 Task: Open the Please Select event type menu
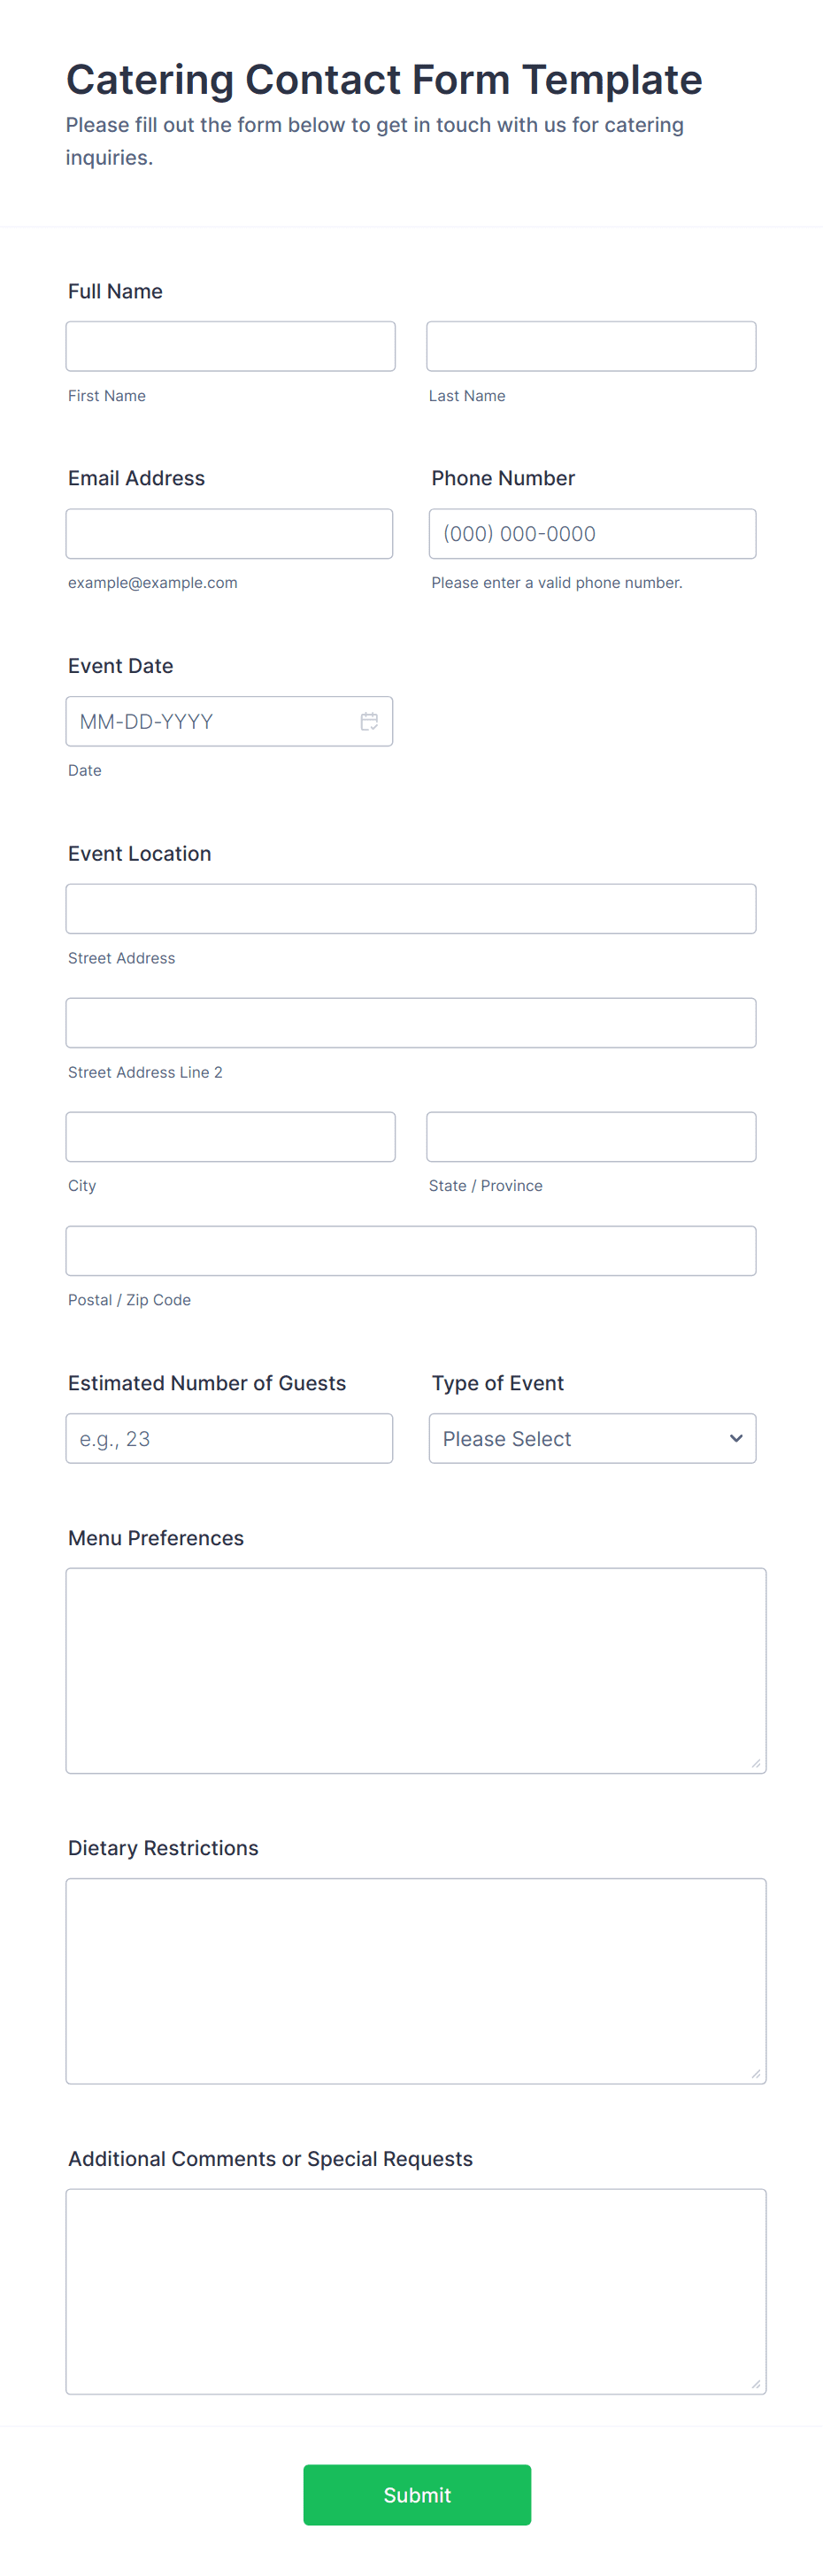pyautogui.click(x=559, y=1438)
